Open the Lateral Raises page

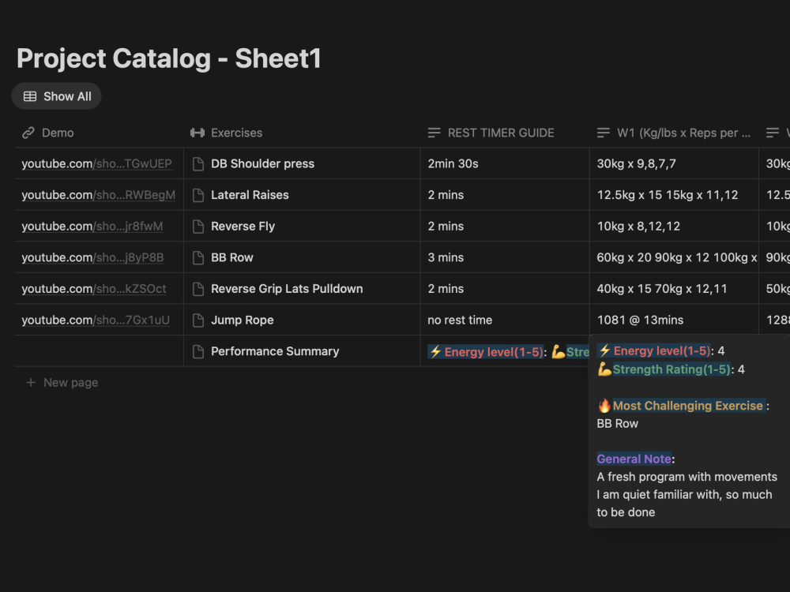pos(250,195)
